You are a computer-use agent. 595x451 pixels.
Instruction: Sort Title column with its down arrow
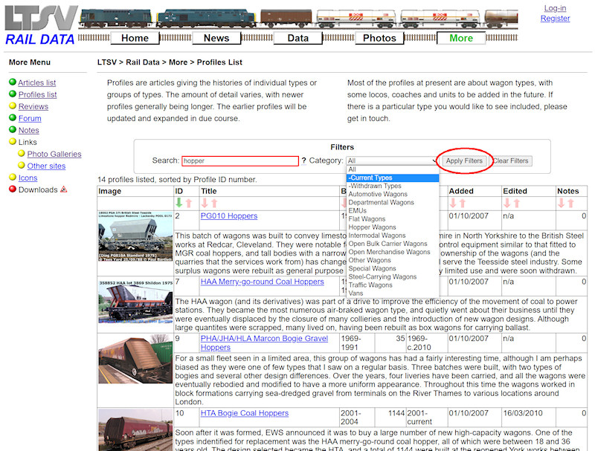(205, 203)
